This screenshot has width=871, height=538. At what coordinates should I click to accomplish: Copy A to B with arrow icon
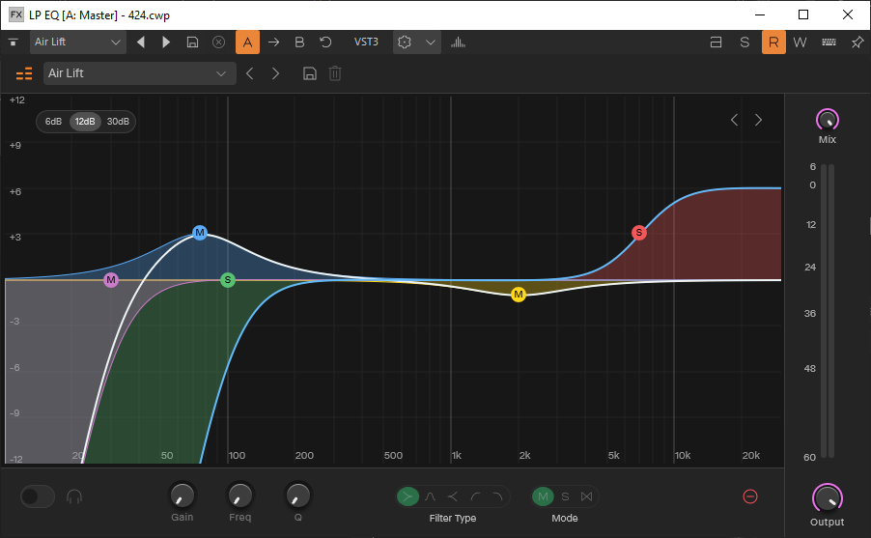(273, 42)
